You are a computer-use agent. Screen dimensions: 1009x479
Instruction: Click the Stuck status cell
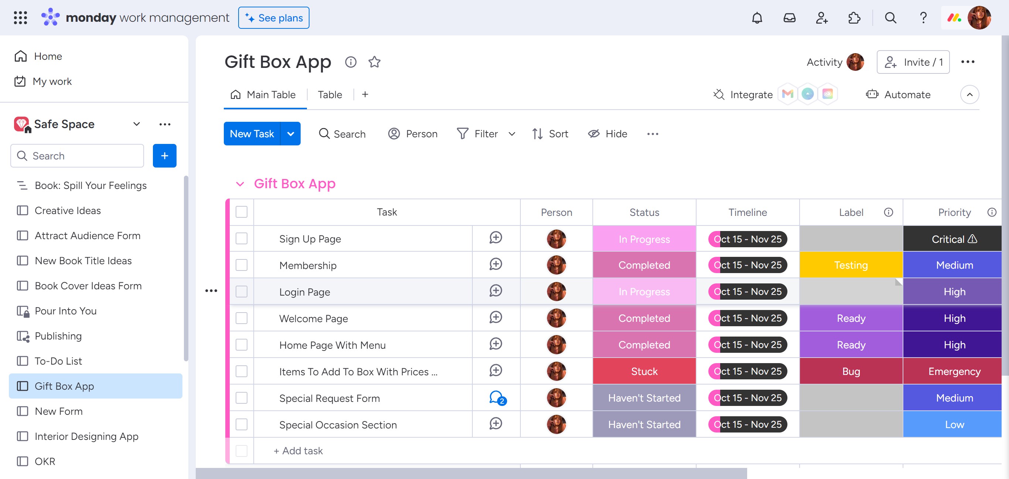coord(644,371)
